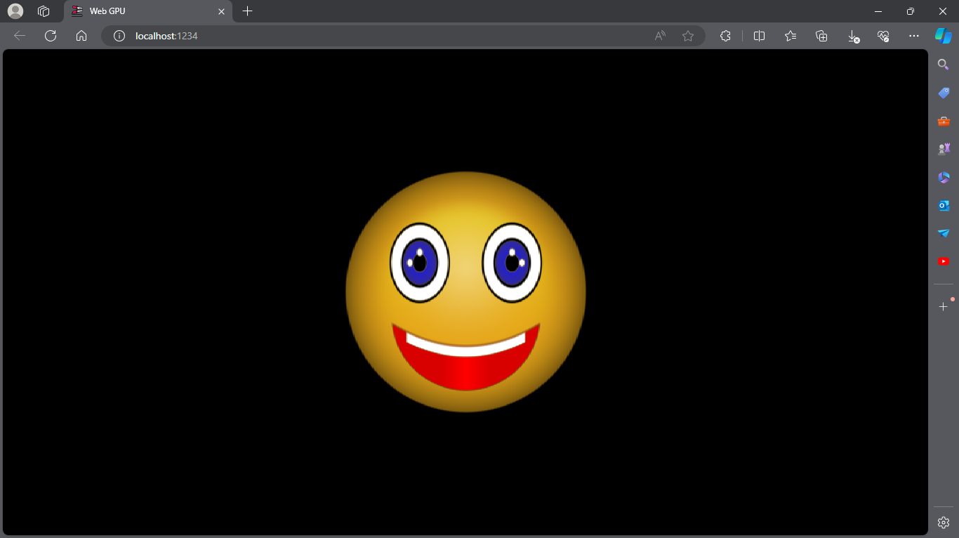Screen dimensions: 959x538
Task: Open Outlook from the sidebar
Action: pyautogui.click(x=943, y=205)
